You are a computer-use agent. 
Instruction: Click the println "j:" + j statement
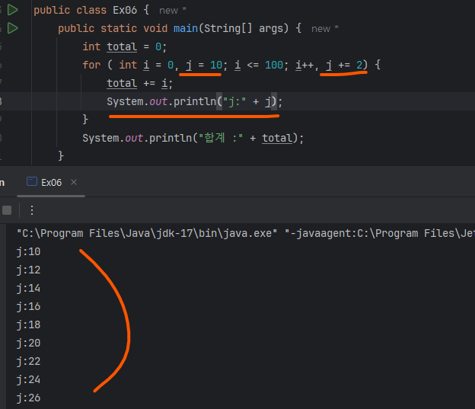click(194, 101)
